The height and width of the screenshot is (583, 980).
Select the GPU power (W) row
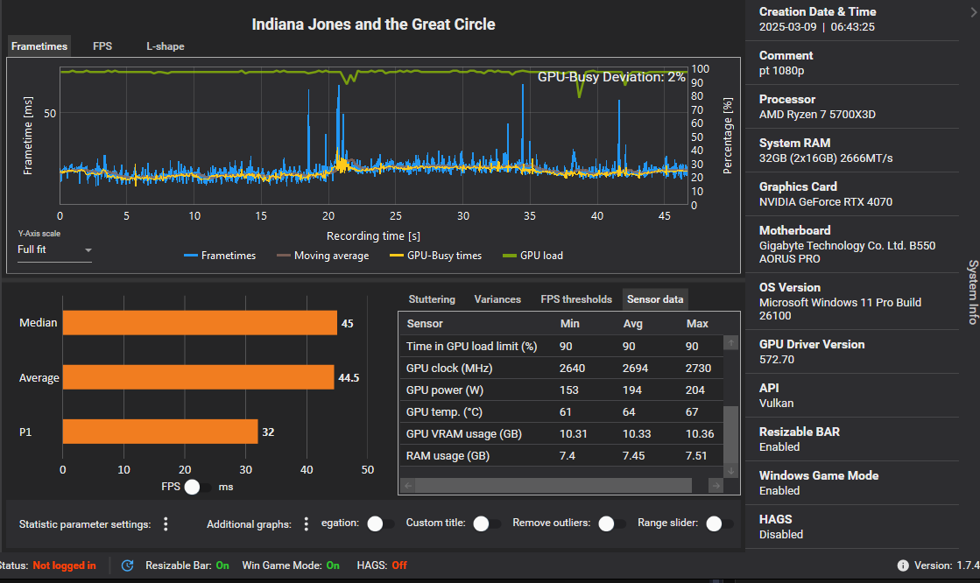[x=561, y=390]
